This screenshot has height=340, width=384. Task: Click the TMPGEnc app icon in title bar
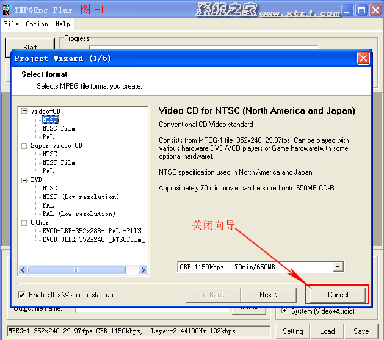[7, 10]
